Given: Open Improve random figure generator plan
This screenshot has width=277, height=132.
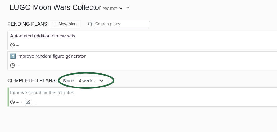Looking at the screenshot, I should pos(51,56).
